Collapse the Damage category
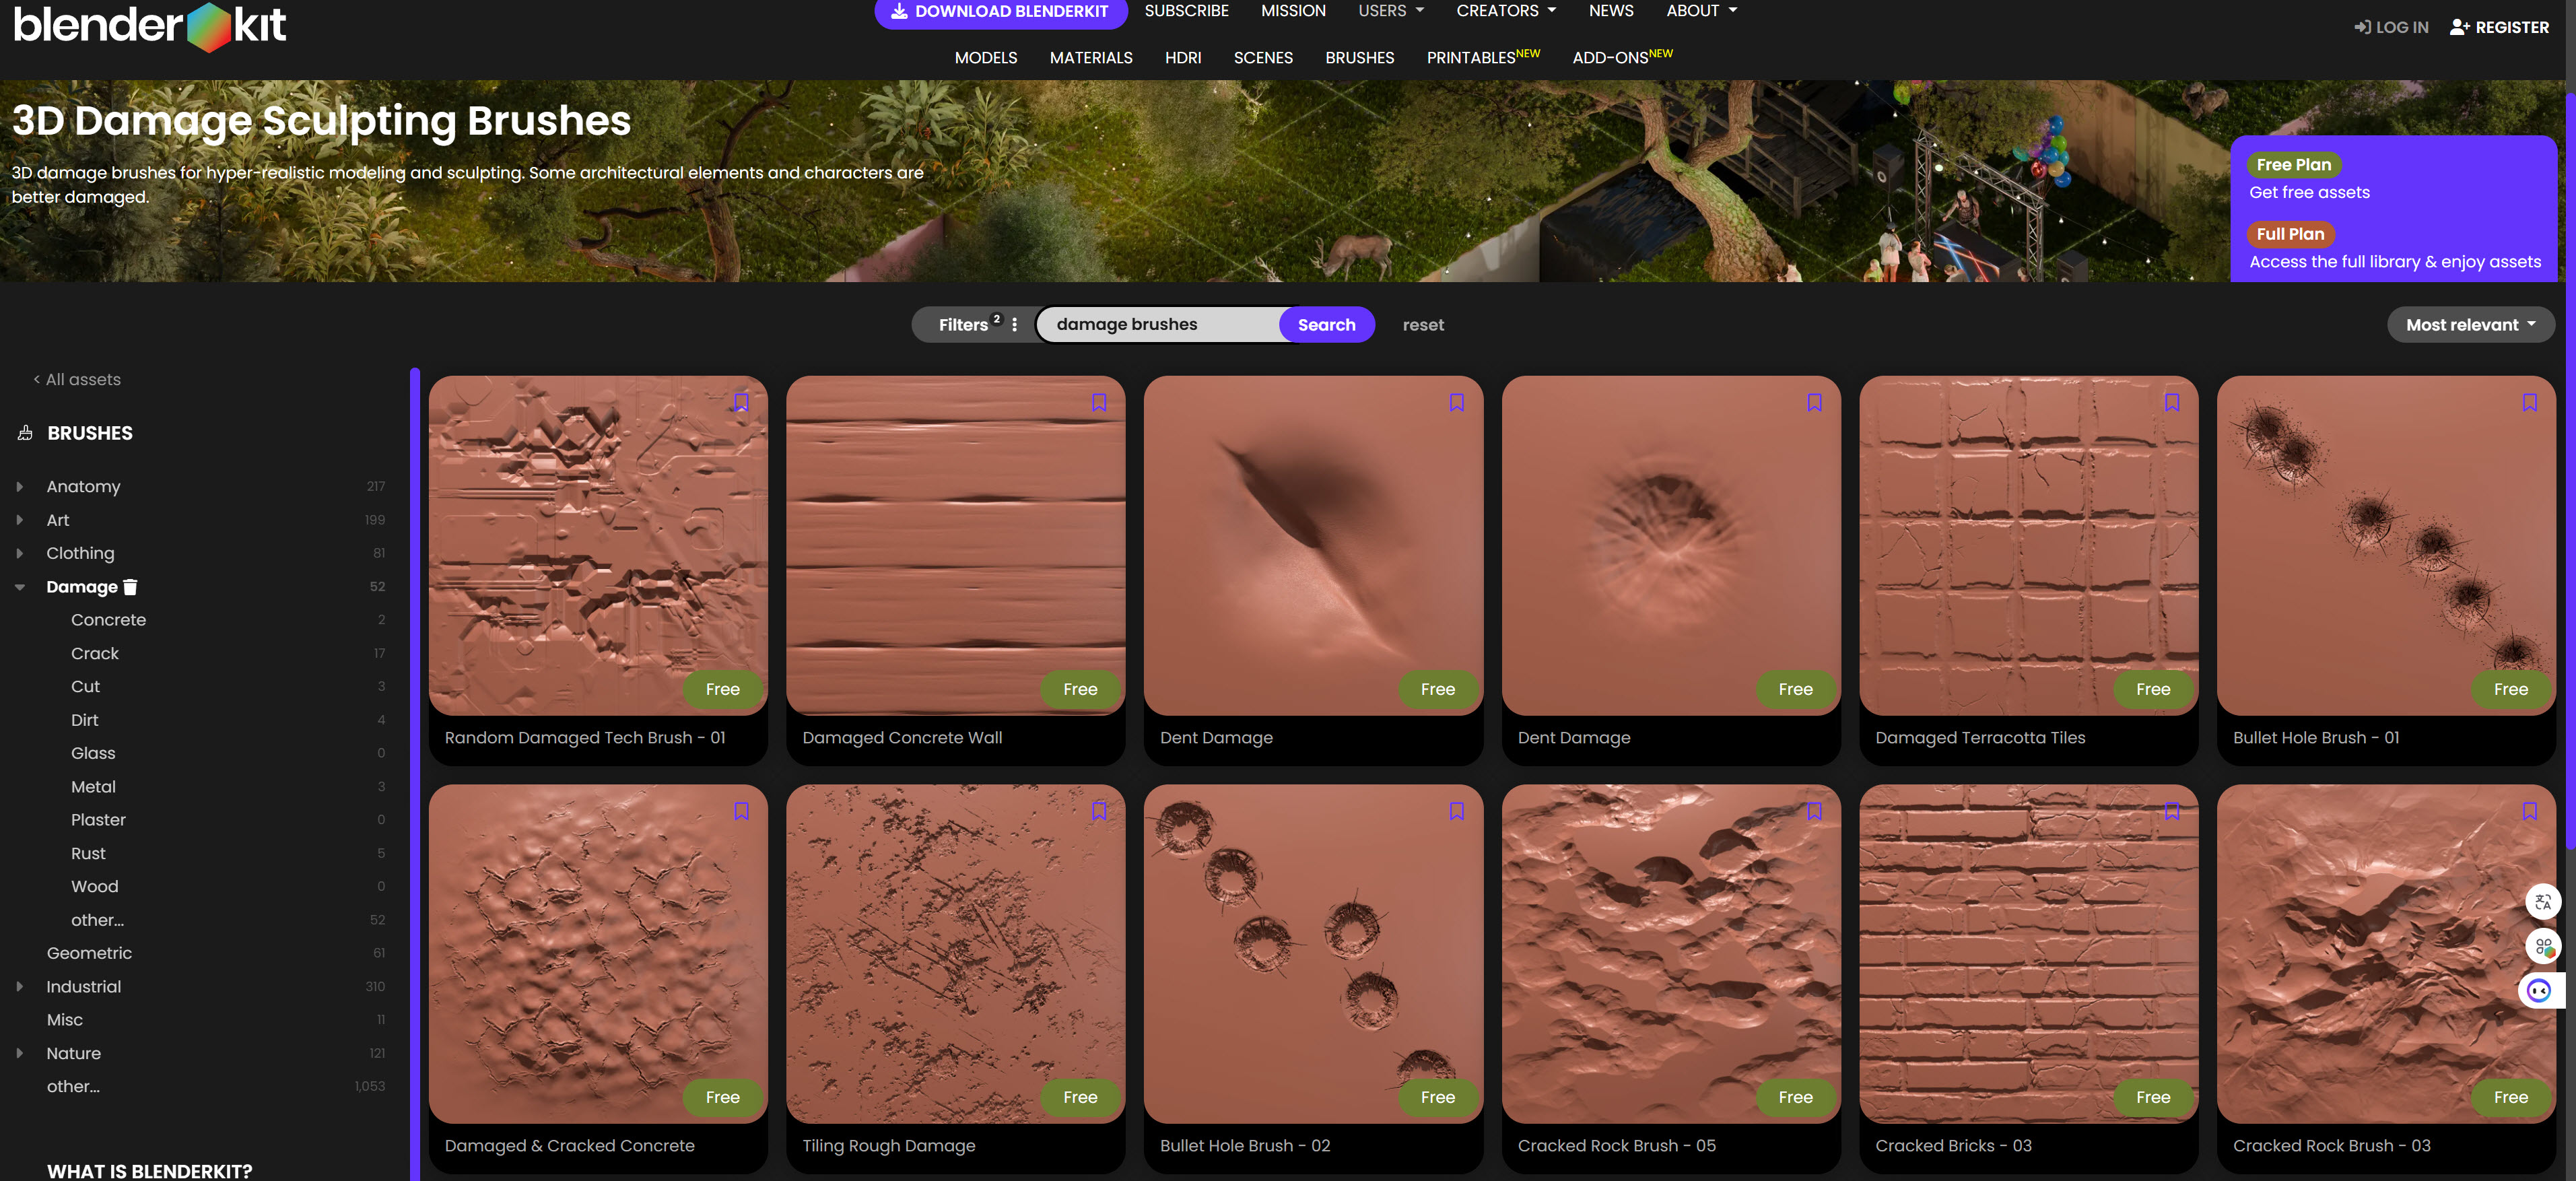The image size is (2576, 1181). click(20, 587)
